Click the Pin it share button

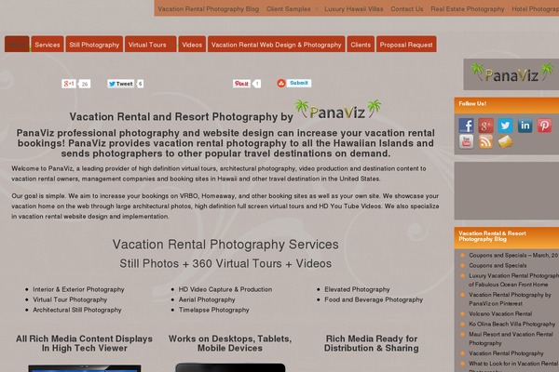click(x=241, y=84)
